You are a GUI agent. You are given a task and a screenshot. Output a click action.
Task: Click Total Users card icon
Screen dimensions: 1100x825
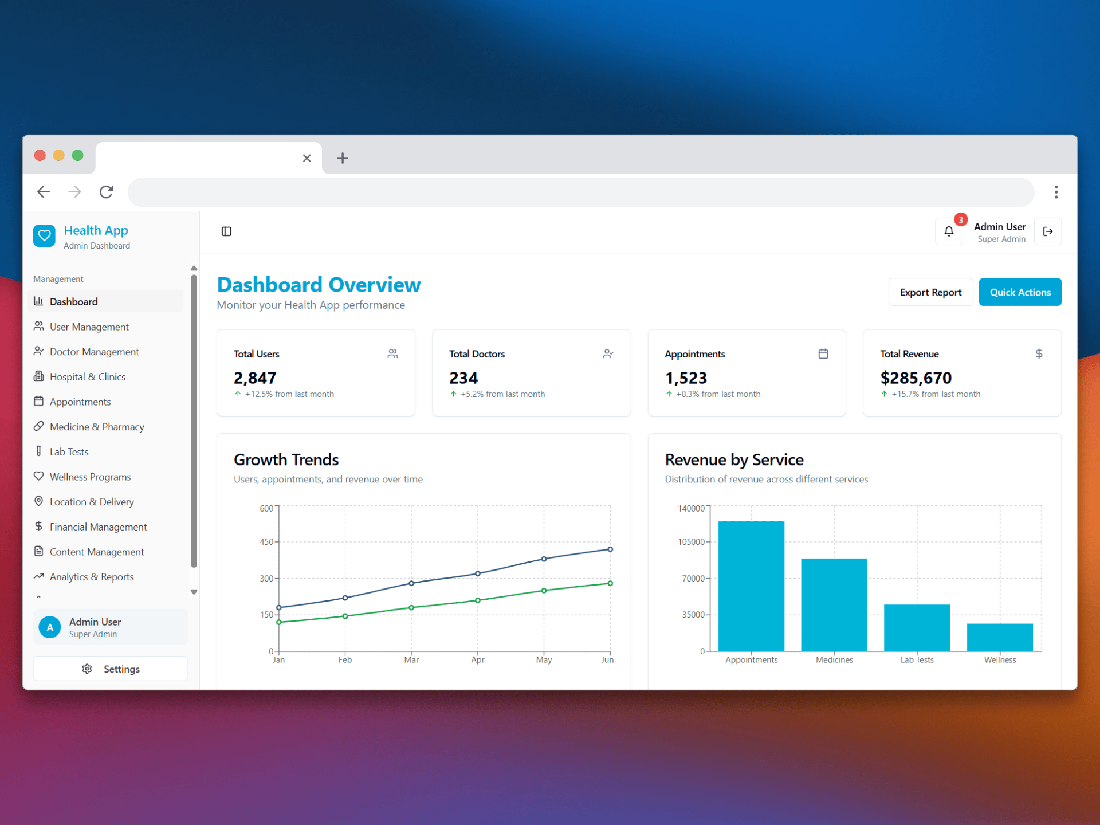pos(392,354)
